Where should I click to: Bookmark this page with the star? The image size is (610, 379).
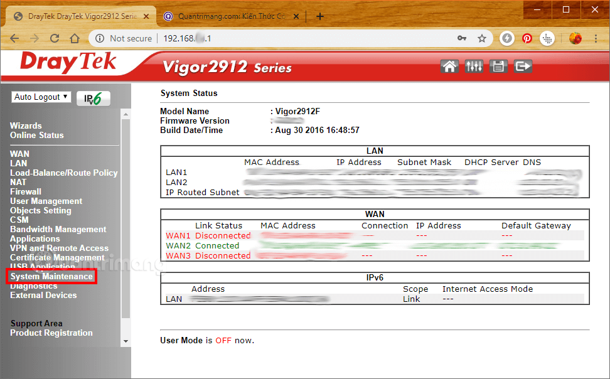[x=482, y=38]
